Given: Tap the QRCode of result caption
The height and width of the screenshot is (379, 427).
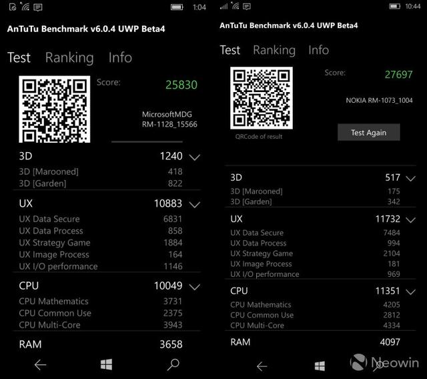Looking at the screenshot, I should click(259, 137).
